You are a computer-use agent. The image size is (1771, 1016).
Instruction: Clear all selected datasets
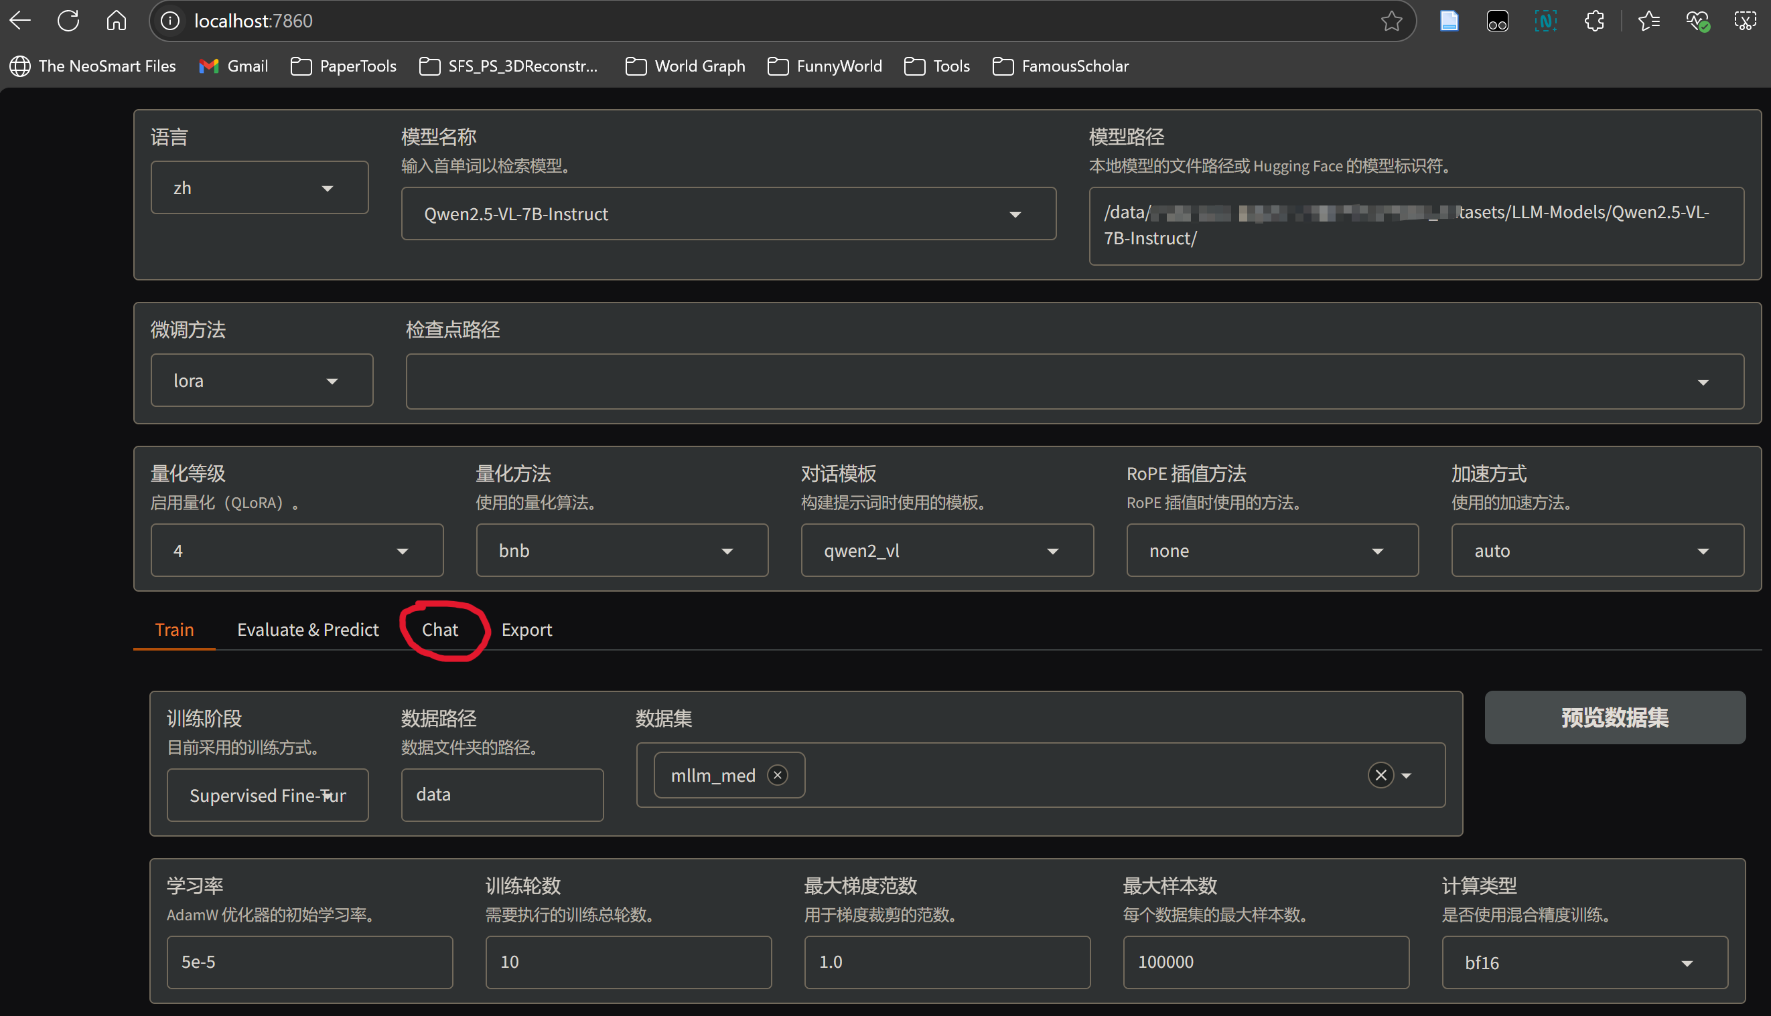[1380, 775]
